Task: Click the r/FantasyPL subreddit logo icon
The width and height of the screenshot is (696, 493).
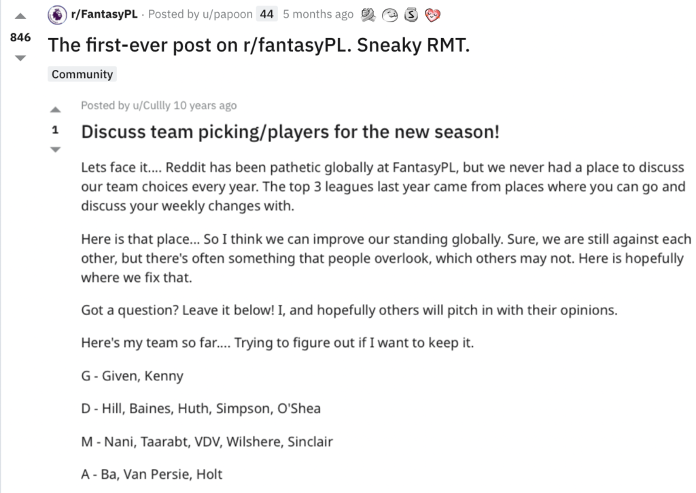Action: (x=58, y=14)
